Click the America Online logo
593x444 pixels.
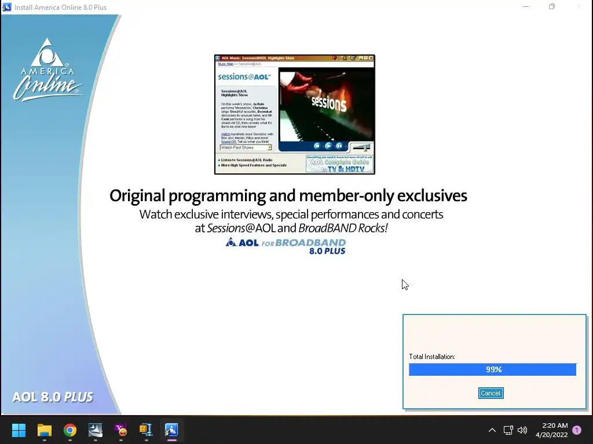(48, 69)
